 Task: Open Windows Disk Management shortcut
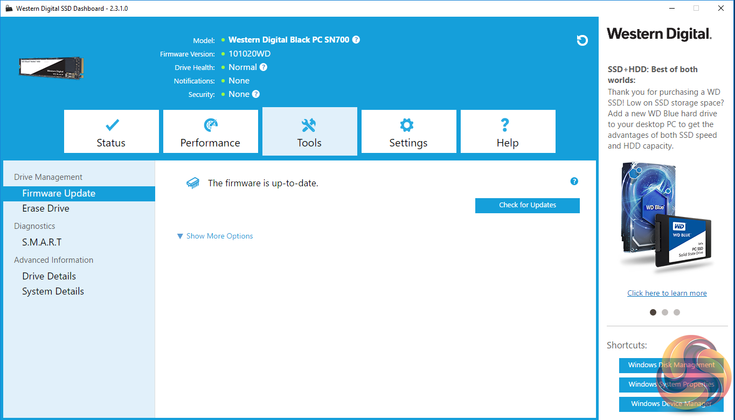671,365
